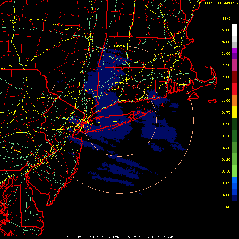Select the 5.00 legend value
This screenshot has width=239, height=239.
226,30
